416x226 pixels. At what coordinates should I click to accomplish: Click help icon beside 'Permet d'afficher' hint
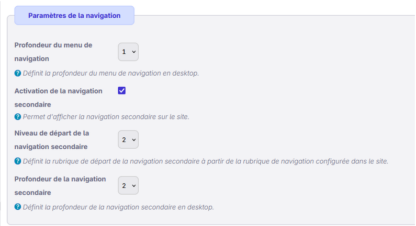coord(18,117)
